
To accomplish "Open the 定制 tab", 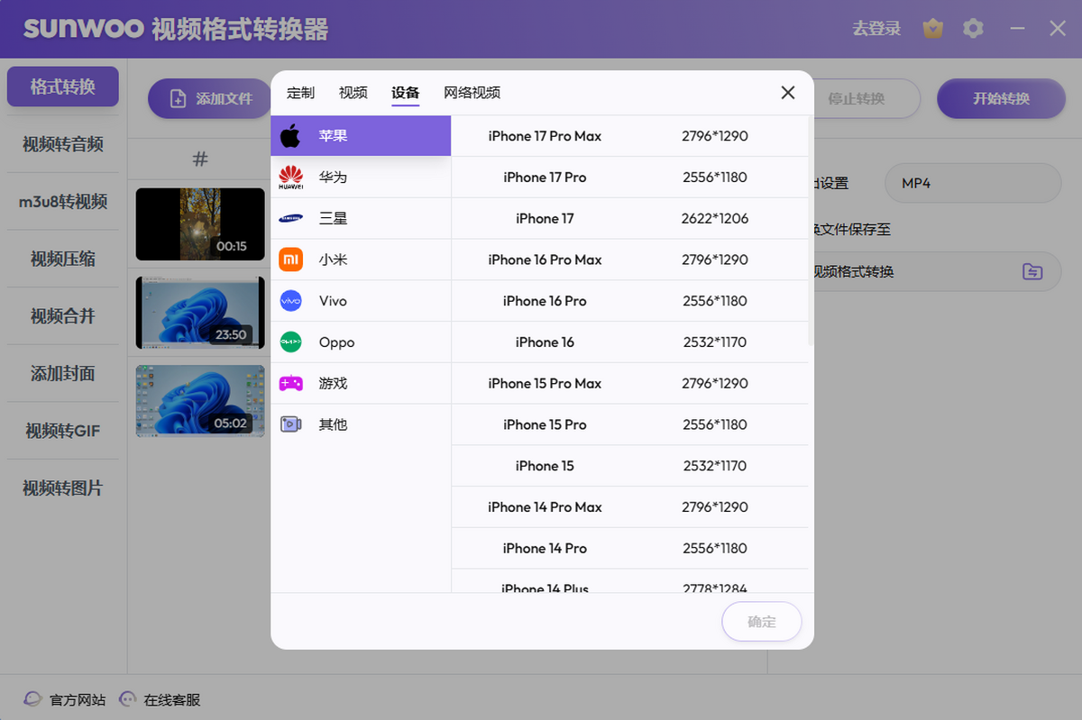I will pos(300,92).
